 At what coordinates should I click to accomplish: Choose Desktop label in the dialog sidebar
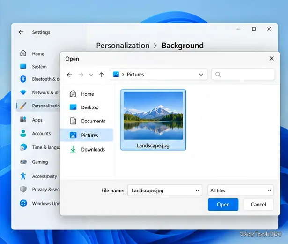coord(90,107)
